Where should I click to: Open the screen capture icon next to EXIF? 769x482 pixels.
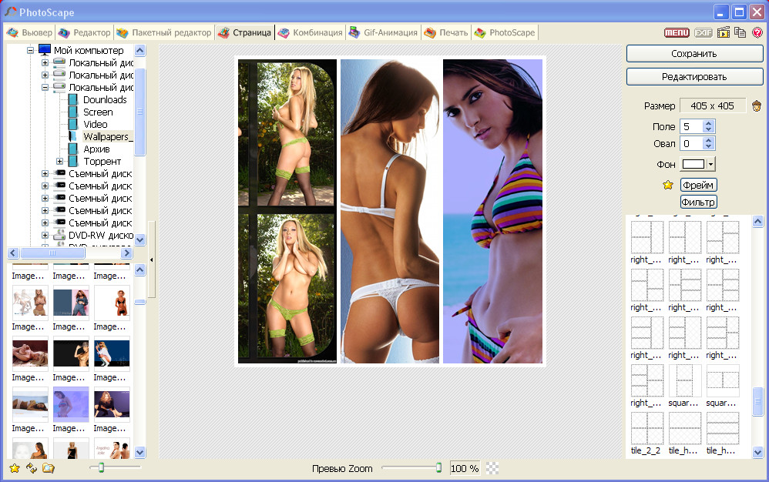point(723,32)
